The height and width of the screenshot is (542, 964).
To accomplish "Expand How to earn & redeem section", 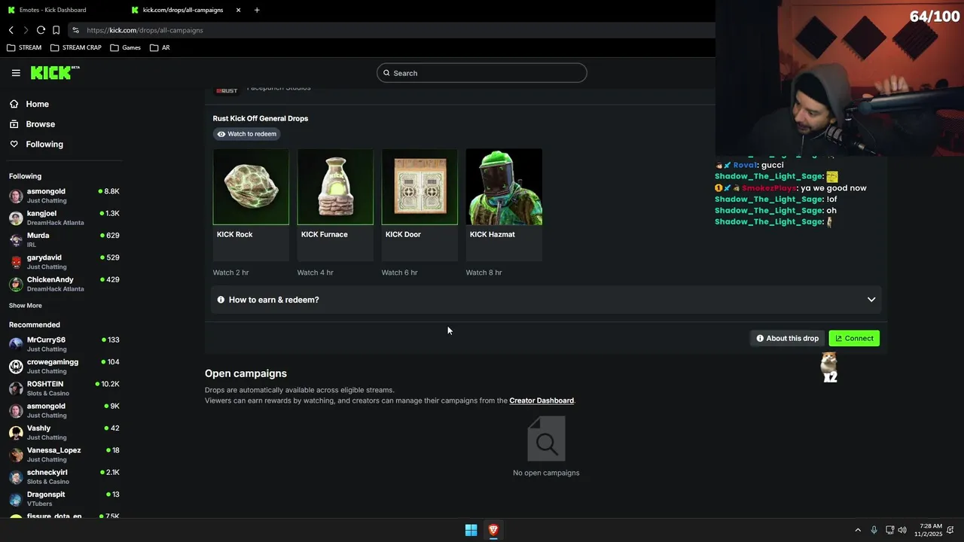I will (x=546, y=300).
